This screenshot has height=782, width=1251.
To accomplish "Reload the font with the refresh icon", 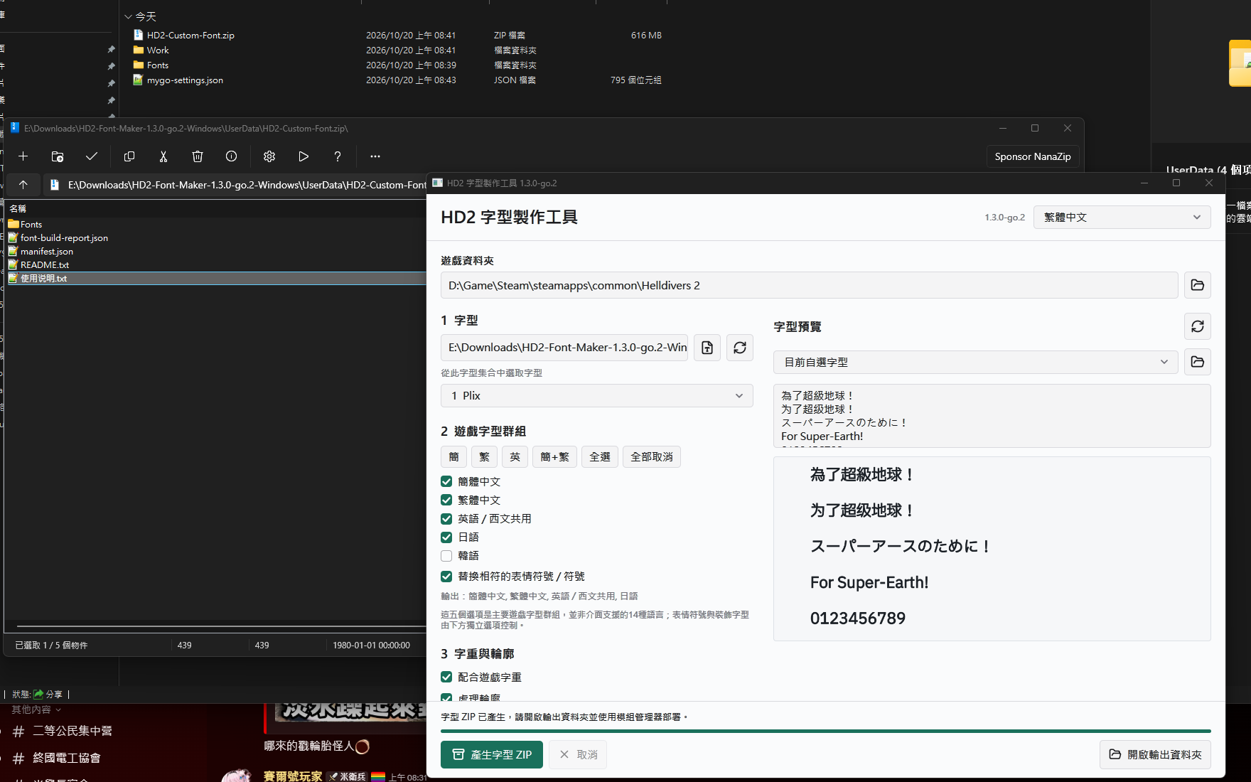I will (740, 348).
